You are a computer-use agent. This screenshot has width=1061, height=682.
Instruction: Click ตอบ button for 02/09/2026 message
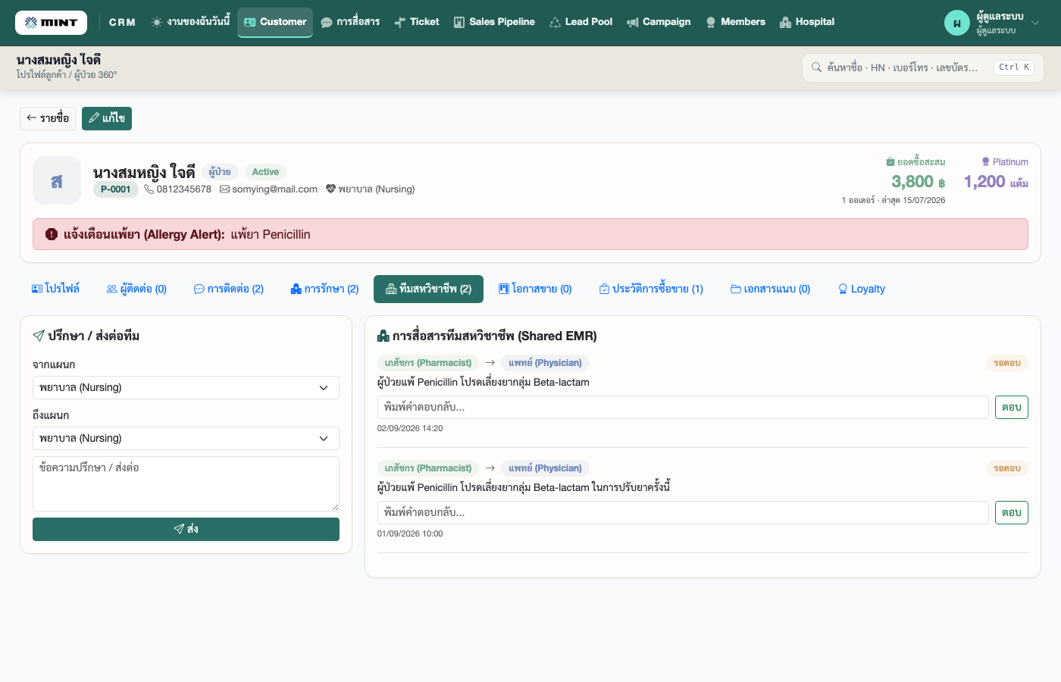pos(1012,407)
